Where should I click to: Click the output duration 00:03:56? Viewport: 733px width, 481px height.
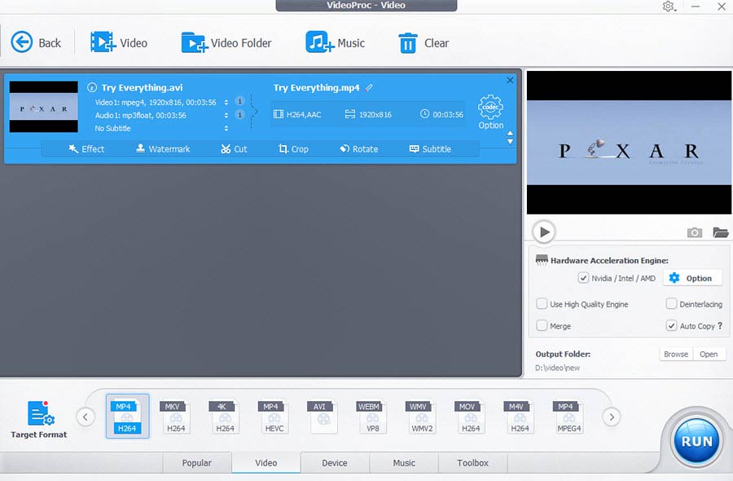point(441,115)
